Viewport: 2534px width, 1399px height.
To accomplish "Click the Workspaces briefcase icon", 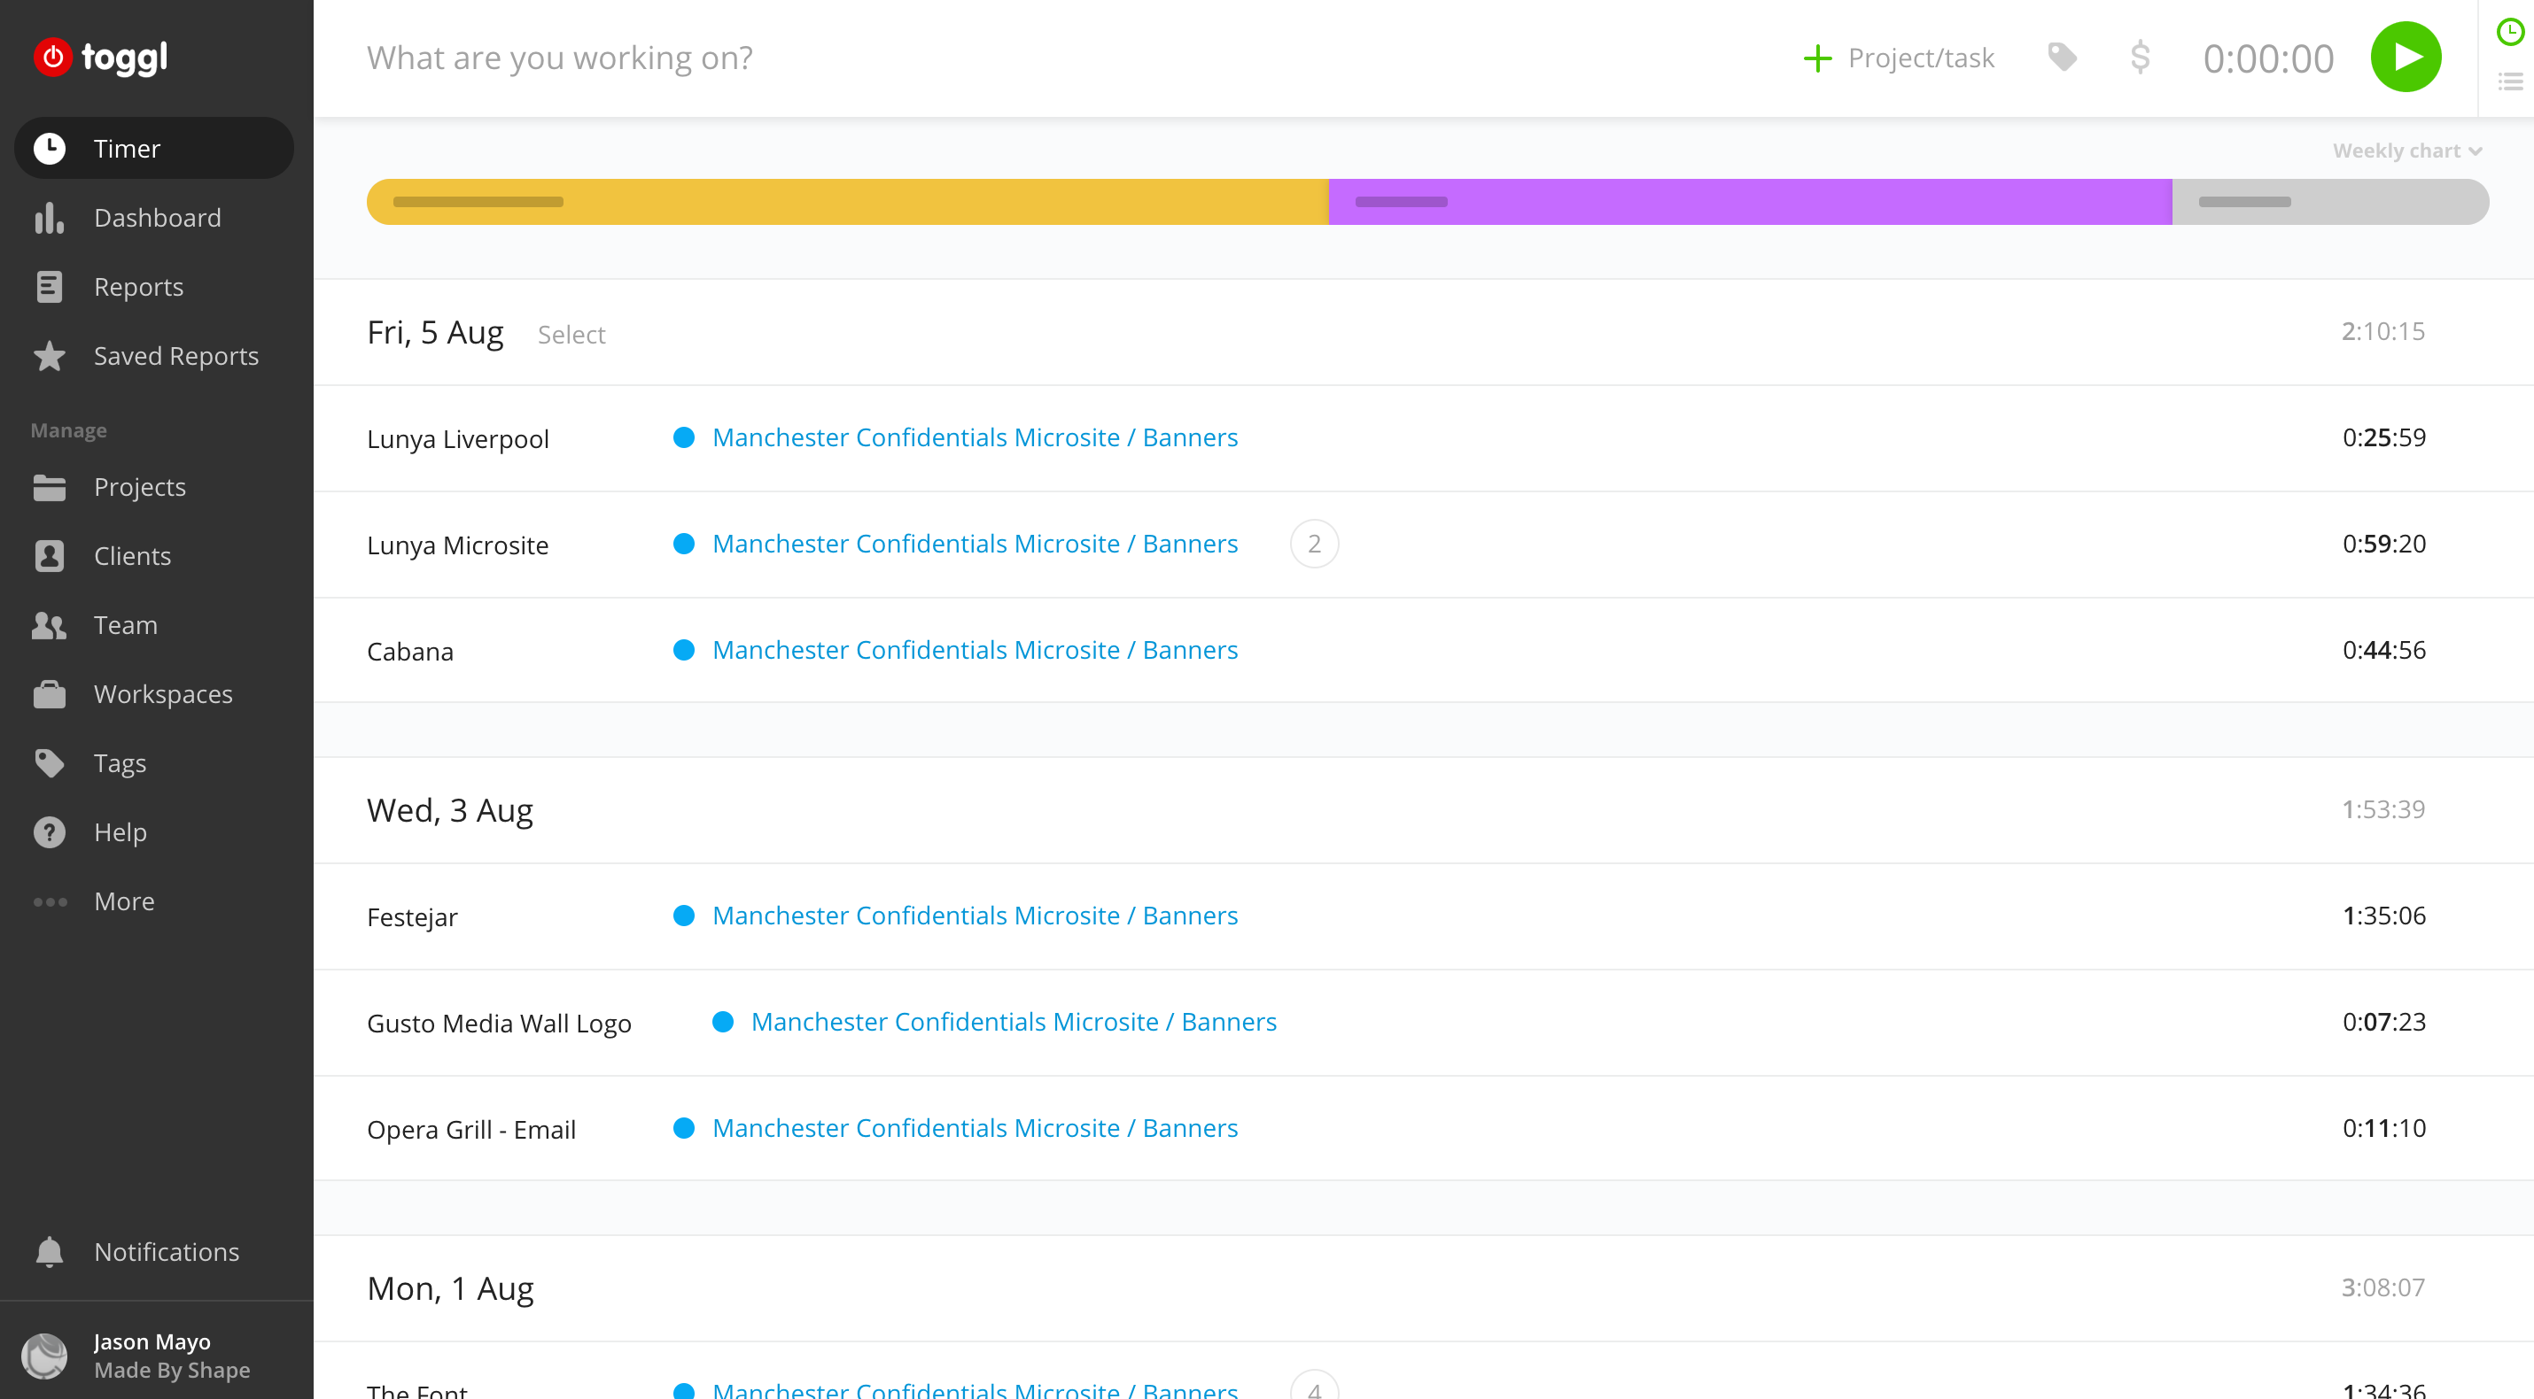I will [50, 694].
